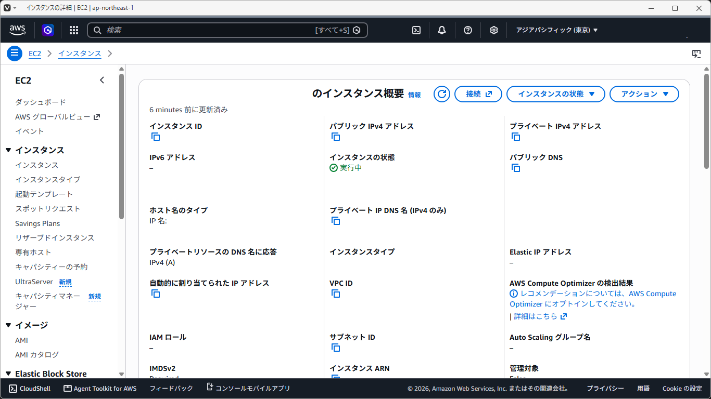Viewport: 711px width, 399px height.
Task: Open the アクション dropdown menu
Action: pos(644,94)
